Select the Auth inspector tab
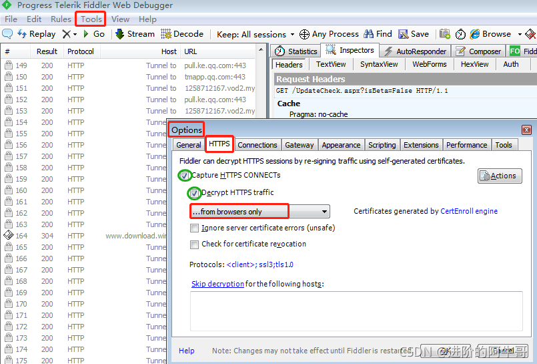Screen dimensions: 537x364 [511, 64]
